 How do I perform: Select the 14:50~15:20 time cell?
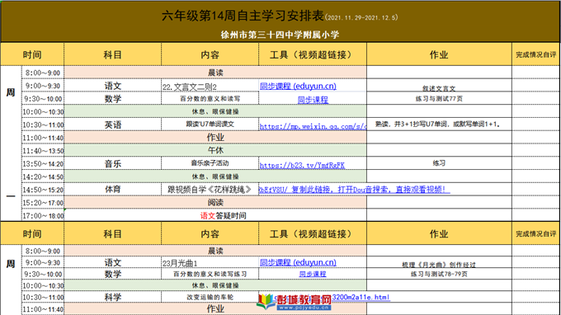(43, 190)
